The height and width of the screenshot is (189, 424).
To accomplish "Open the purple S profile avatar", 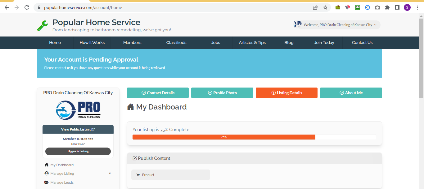I will tap(407, 7).
